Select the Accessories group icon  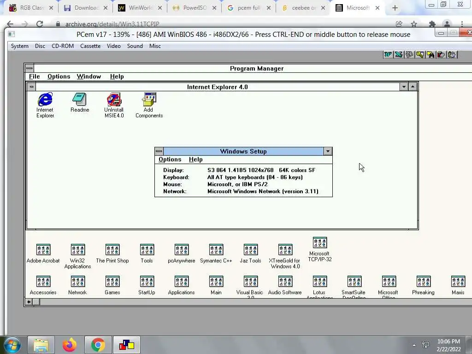tap(43, 282)
